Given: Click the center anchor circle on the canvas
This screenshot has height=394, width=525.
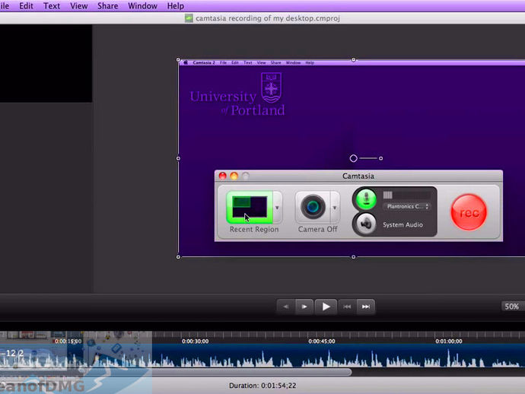Looking at the screenshot, I should click(x=353, y=158).
